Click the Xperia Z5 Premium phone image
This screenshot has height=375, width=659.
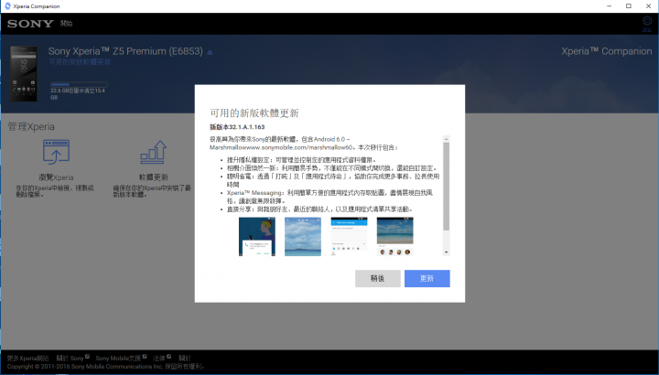24,74
